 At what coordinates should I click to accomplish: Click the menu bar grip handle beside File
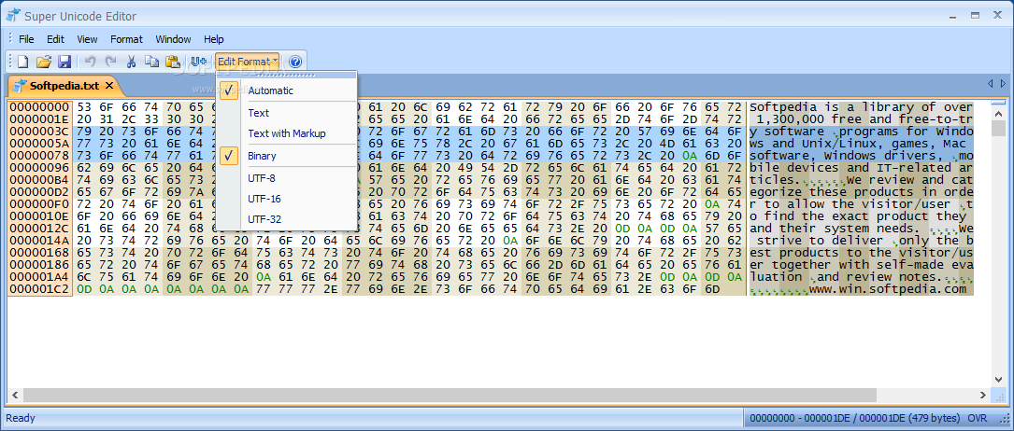point(9,38)
